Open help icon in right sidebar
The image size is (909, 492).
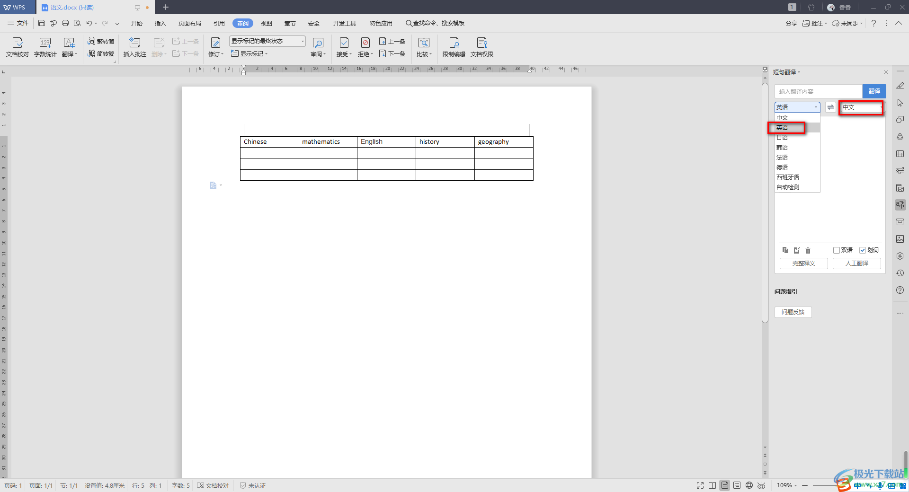click(900, 290)
